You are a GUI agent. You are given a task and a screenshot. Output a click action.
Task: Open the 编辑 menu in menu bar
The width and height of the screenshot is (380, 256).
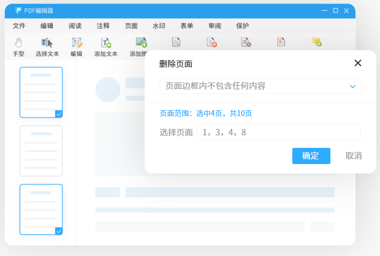pos(47,26)
